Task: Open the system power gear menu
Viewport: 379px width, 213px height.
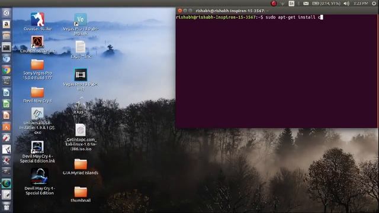Action: tap(374, 4)
